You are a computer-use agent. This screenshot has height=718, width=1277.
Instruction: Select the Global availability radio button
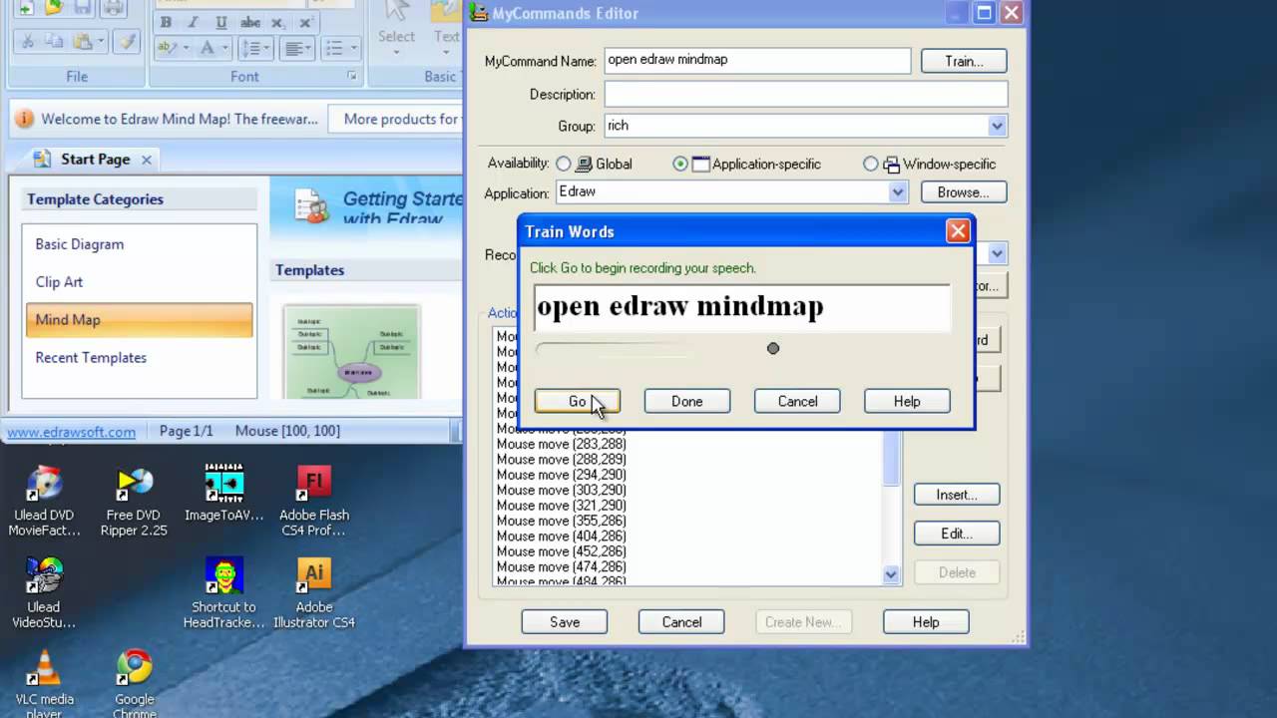pos(564,164)
